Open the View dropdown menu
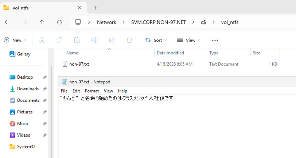Image resolution: width=296 pixels, height=158 pixels. click(188, 40)
